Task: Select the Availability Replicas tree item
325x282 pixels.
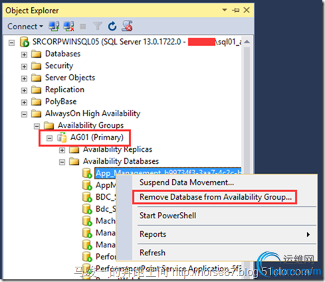Action: pyautogui.click(x=118, y=149)
